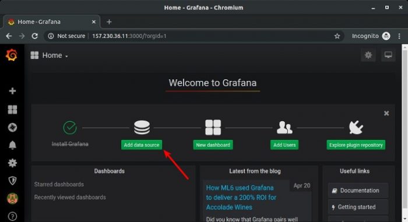The height and width of the screenshot is (222, 408).
Task: Open the ML6 Accolade Wines blog link
Action: click(241, 198)
